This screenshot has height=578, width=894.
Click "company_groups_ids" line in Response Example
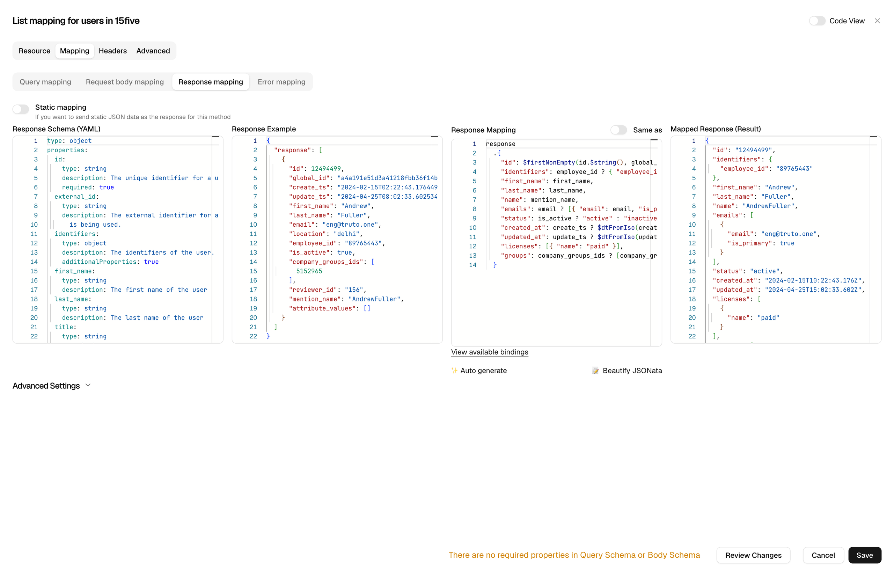pos(331,262)
